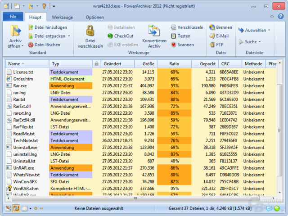Click the speech bubble icon in status bar
The width and height of the screenshot is (288, 216).
click(269, 208)
